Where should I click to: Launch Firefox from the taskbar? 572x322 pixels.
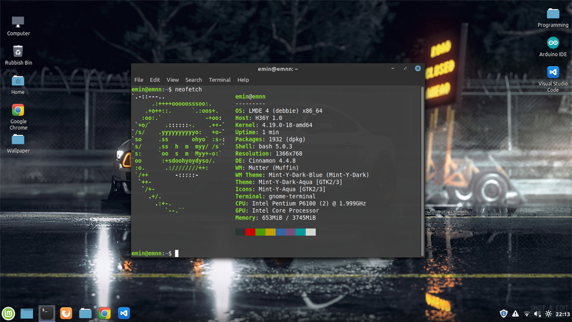click(65, 312)
